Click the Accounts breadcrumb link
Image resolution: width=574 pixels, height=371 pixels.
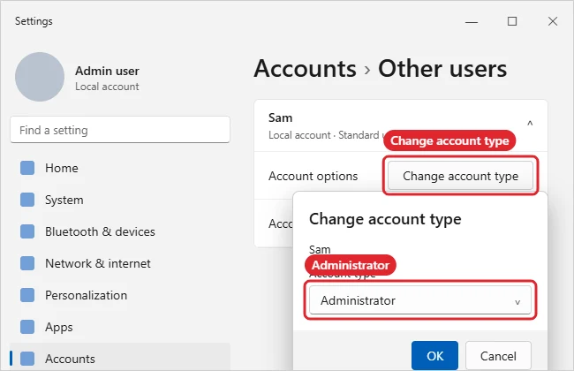(x=305, y=69)
